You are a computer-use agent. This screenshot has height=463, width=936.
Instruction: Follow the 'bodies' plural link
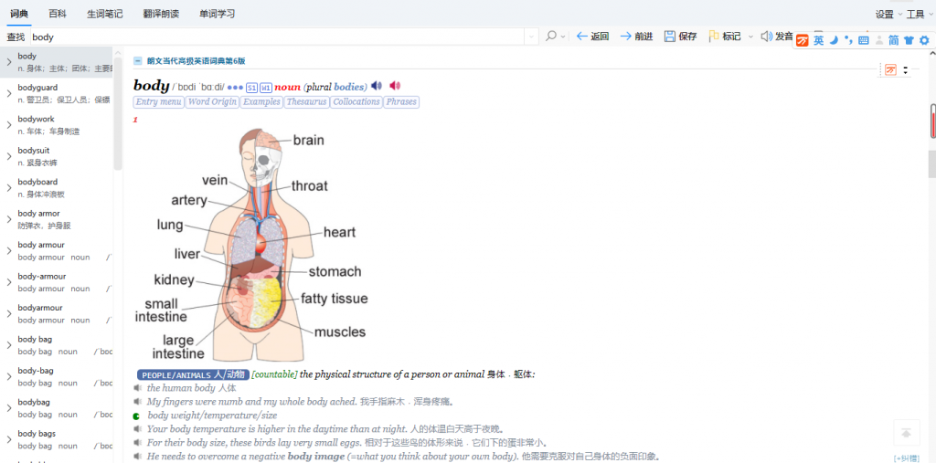(x=349, y=87)
